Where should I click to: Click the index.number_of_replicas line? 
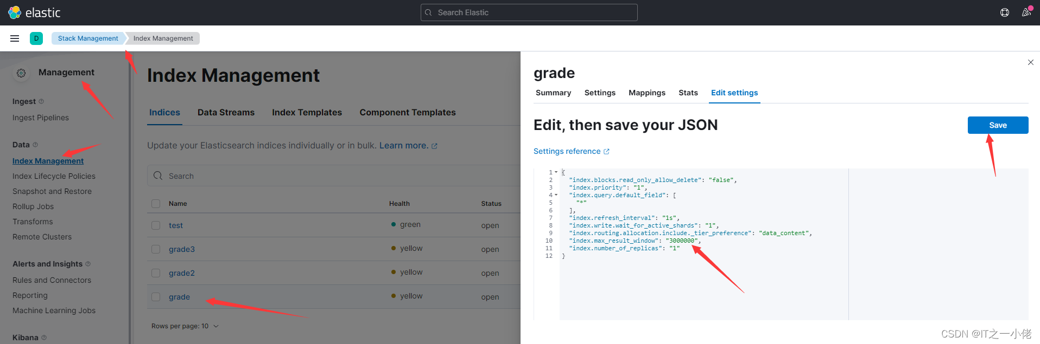point(624,248)
